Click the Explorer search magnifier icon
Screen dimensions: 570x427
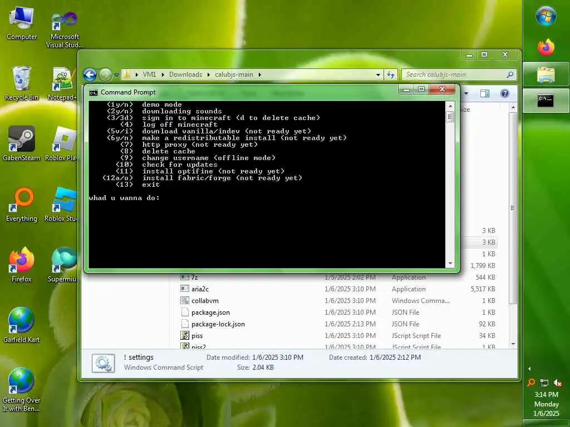click(510, 75)
